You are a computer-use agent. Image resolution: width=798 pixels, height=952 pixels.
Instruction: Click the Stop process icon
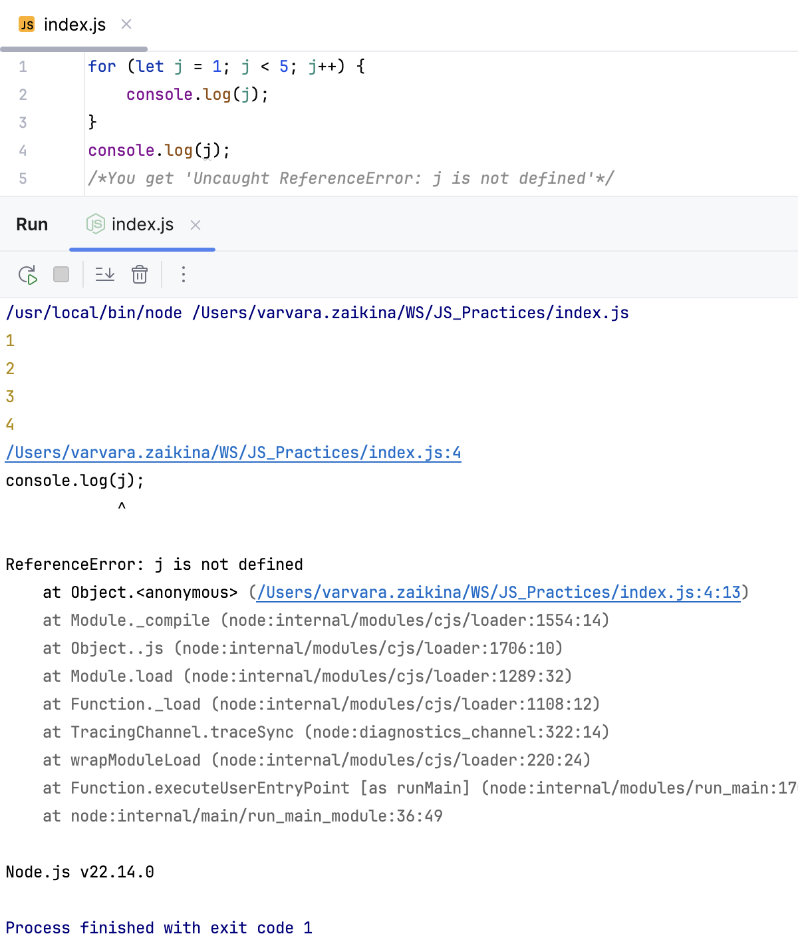click(x=61, y=274)
